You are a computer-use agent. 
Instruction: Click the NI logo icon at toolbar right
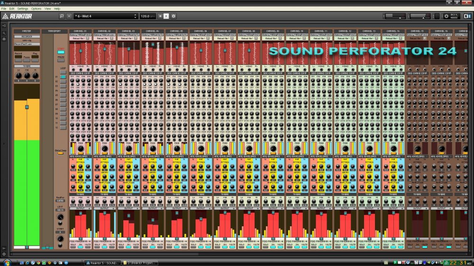point(467,16)
